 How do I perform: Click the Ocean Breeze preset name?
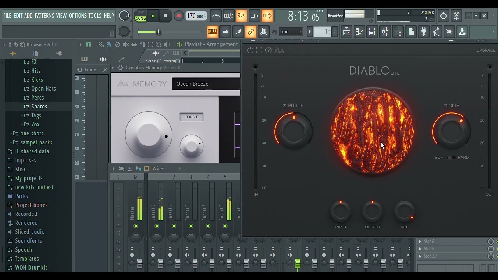coord(193,84)
